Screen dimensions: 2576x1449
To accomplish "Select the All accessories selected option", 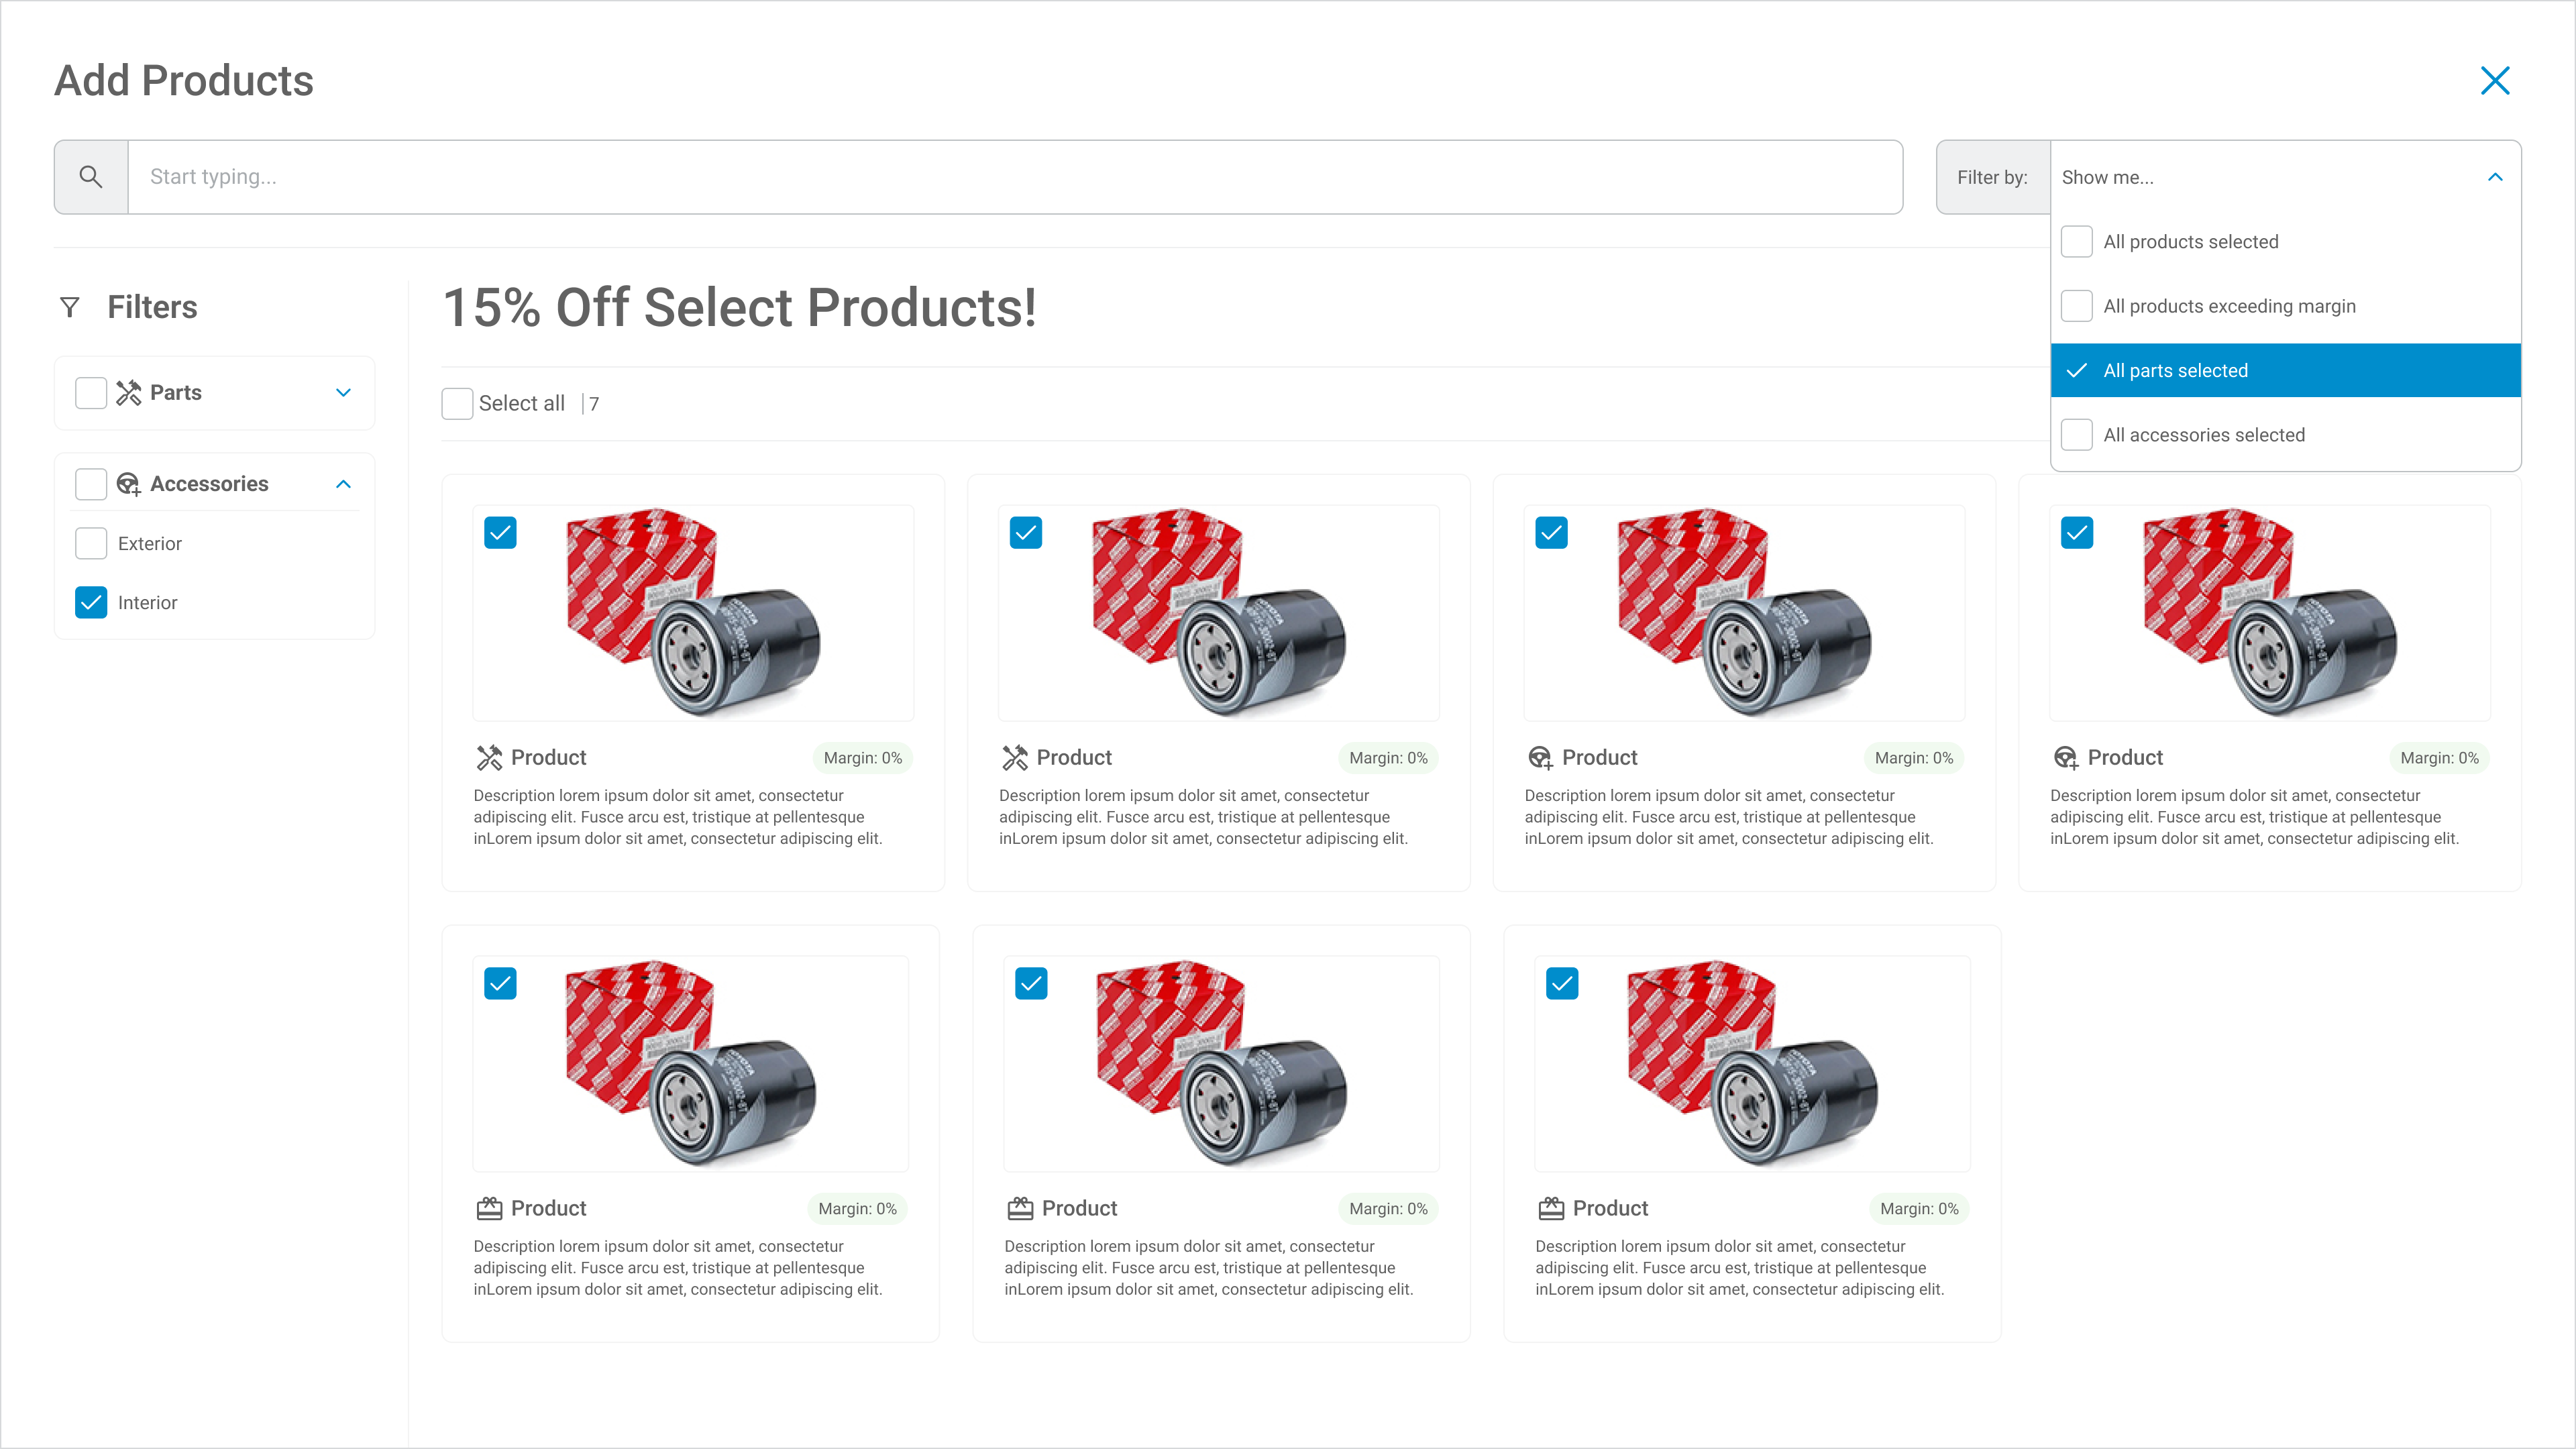I will pyautogui.click(x=2203, y=435).
